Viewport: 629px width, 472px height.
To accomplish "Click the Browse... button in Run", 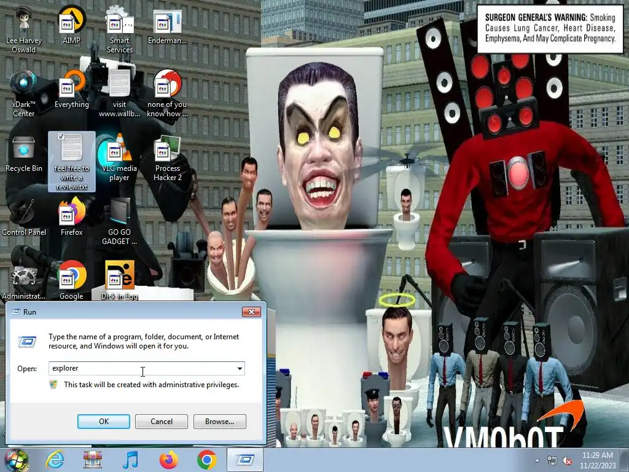I will [x=219, y=422].
